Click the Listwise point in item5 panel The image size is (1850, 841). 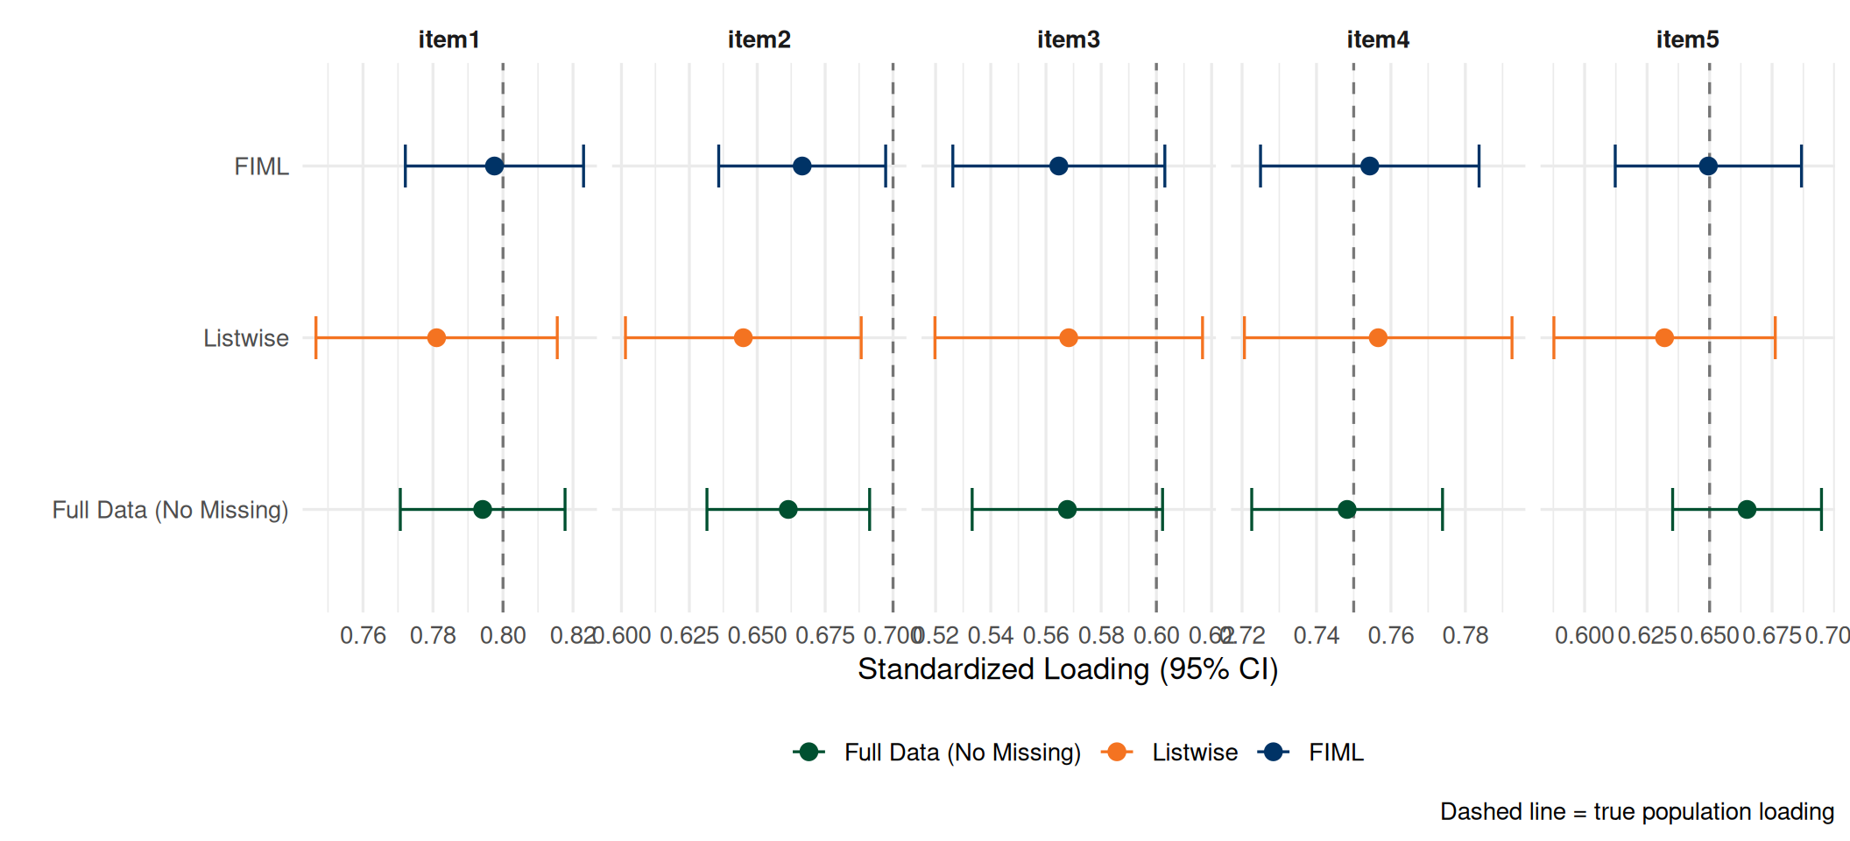[1664, 337]
